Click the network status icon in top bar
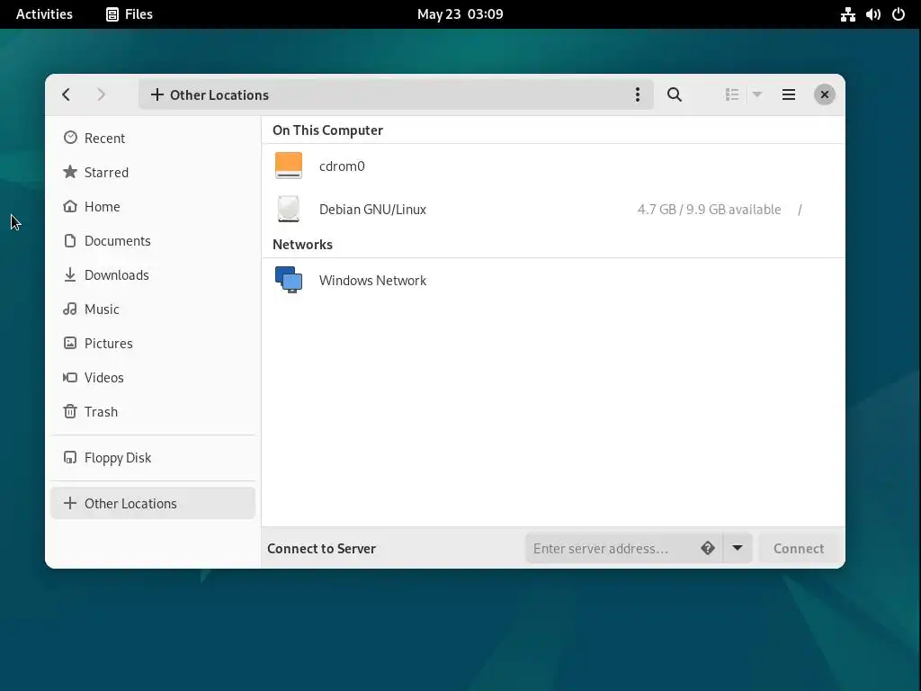 pyautogui.click(x=847, y=14)
